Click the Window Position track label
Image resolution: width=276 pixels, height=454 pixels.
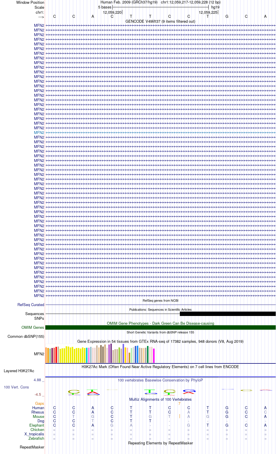(x=30, y=2)
